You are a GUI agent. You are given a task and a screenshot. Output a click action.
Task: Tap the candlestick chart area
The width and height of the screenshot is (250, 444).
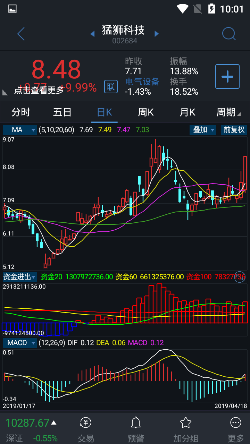pyautogui.click(x=125, y=203)
